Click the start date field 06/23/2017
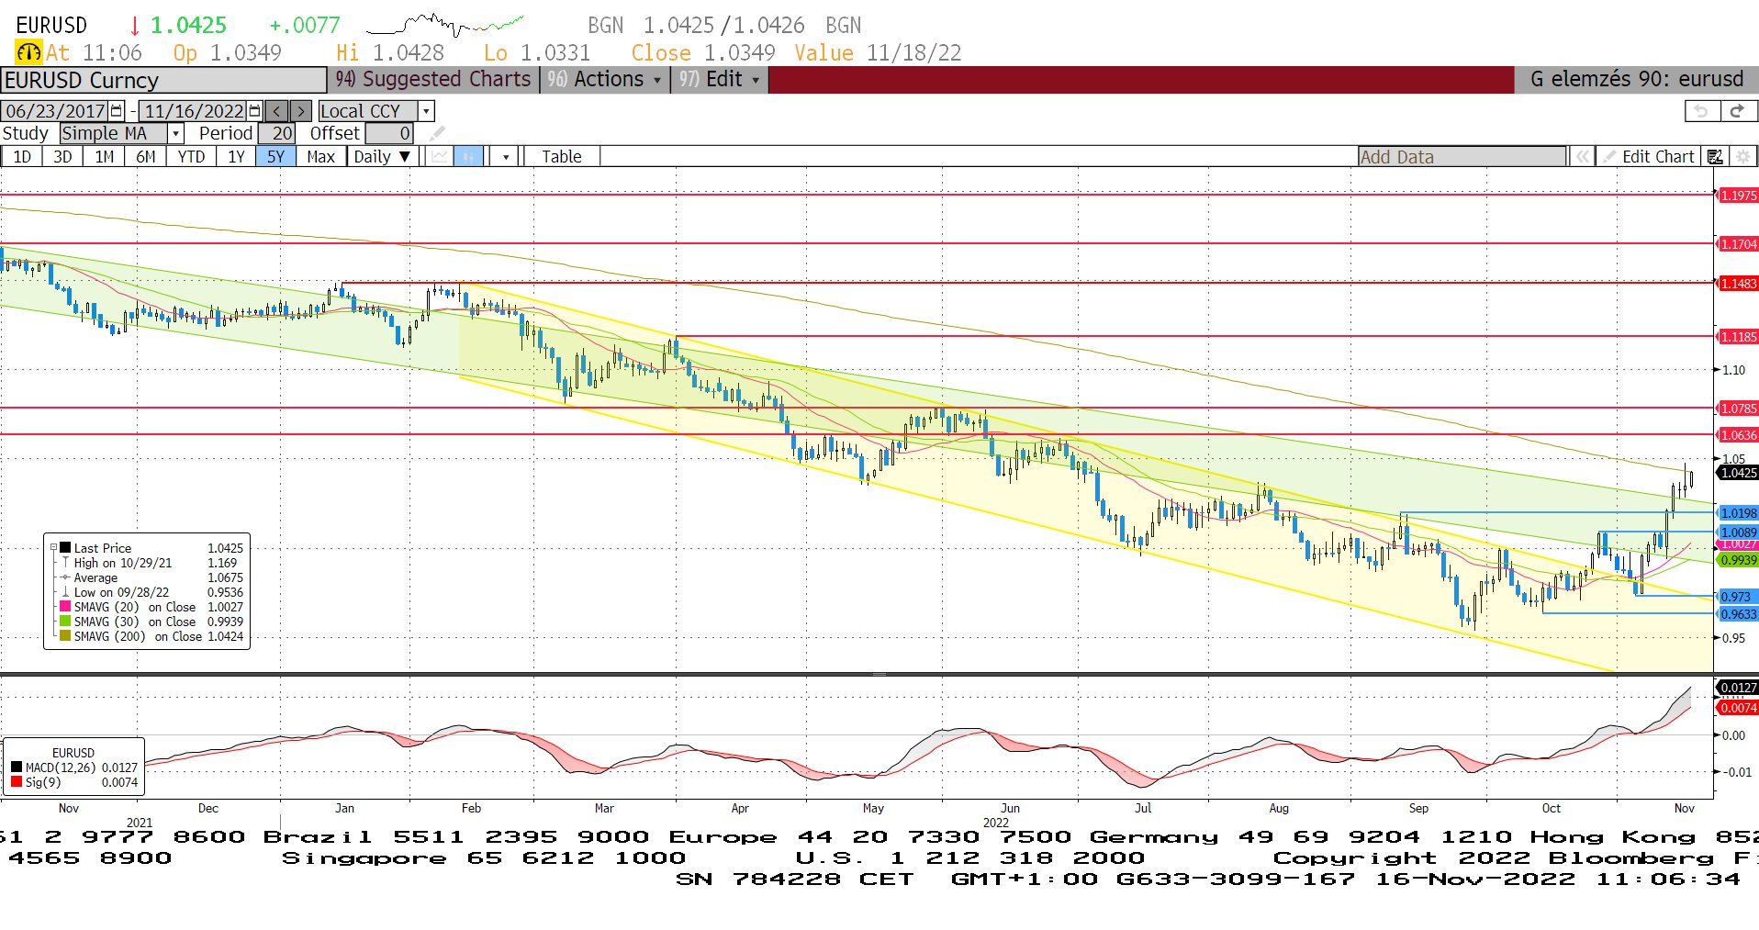1759x930 pixels. tap(55, 111)
